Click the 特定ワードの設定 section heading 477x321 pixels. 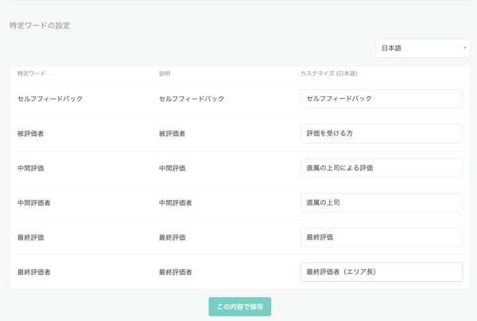[x=40, y=25]
